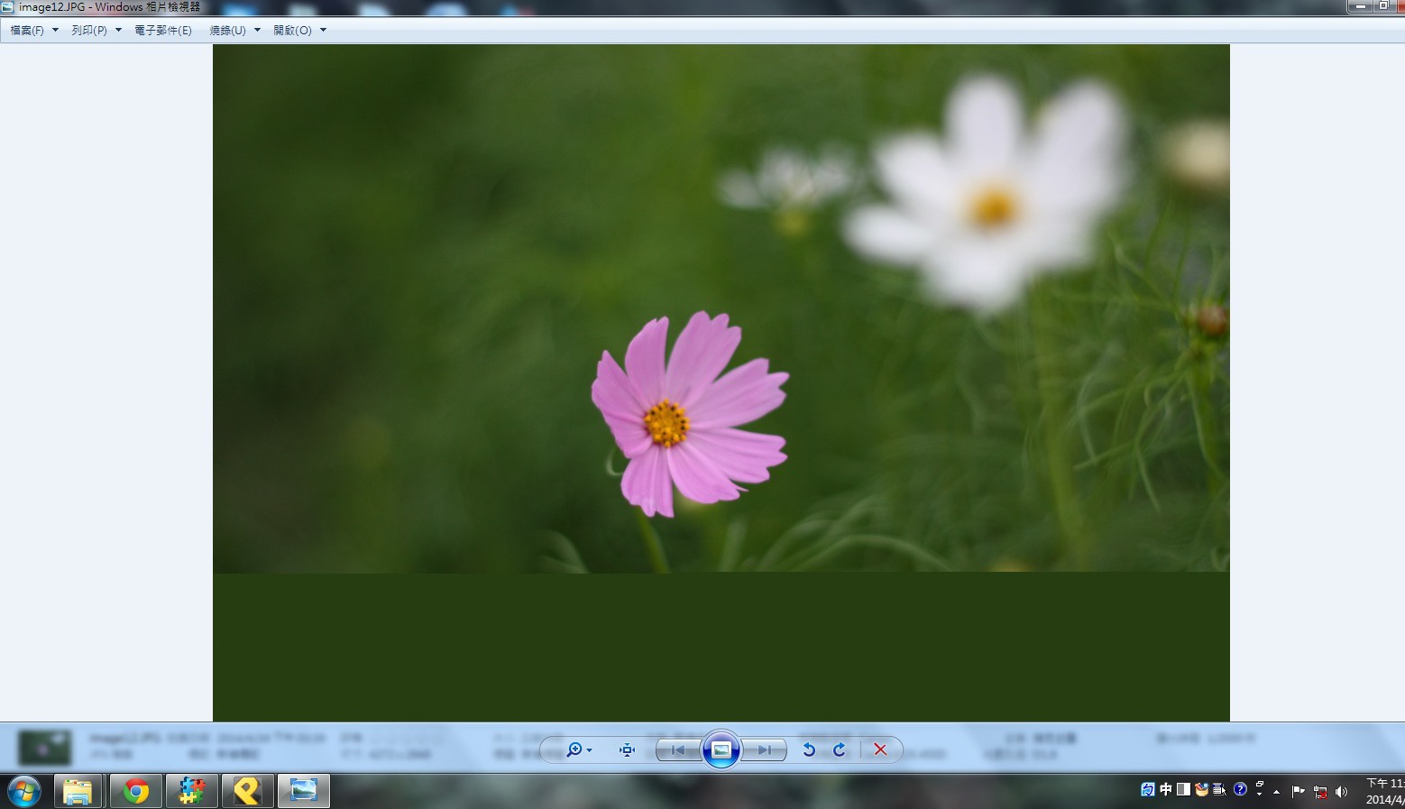The width and height of the screenshot is (1405, 809).
Task: Skip to the next photo
Action: tap(764, 750)
